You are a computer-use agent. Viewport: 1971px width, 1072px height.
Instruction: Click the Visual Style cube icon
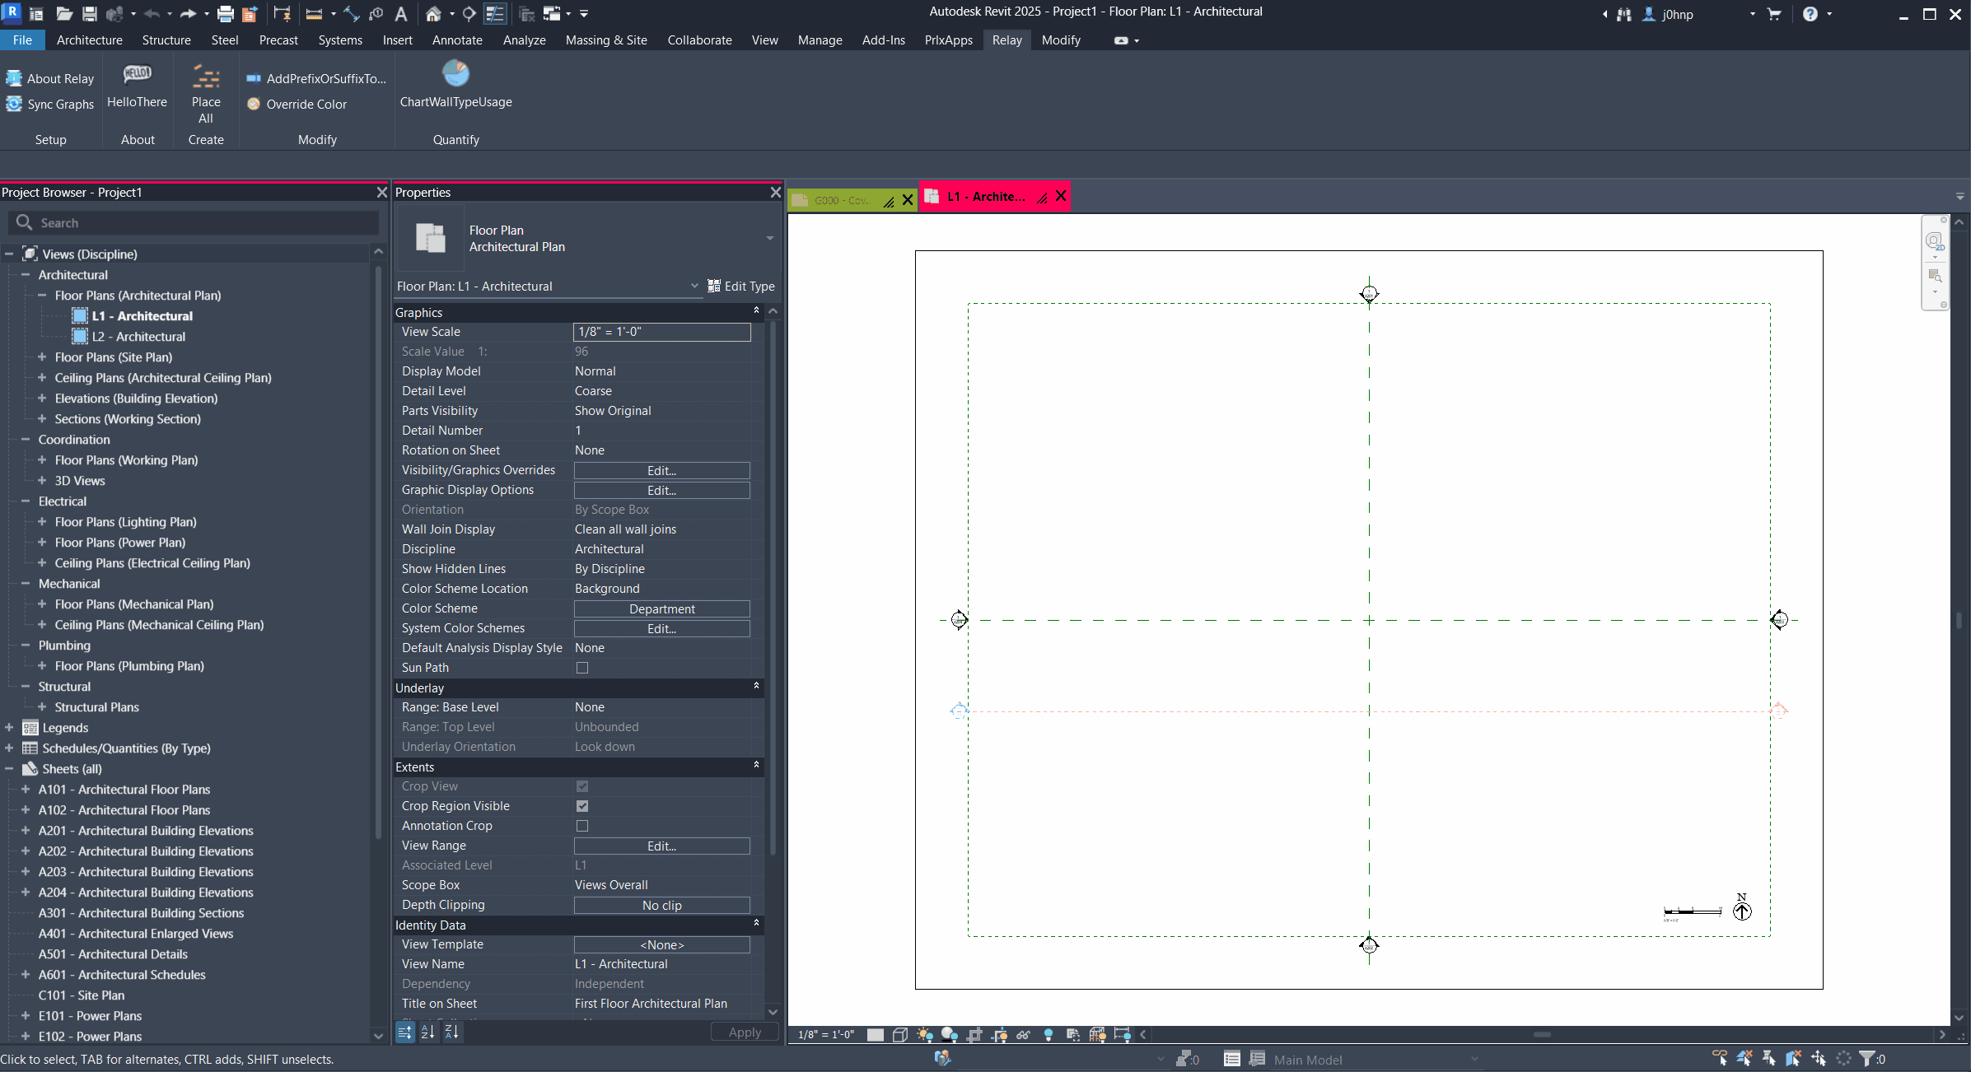[900, 1035]
